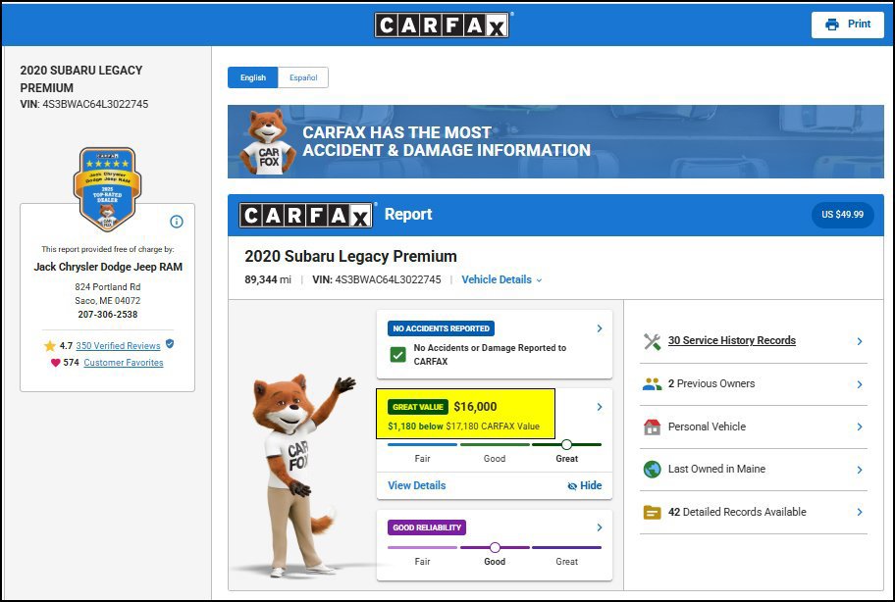Click the top-rated dealer badge
895x602 pixels.
click(x=107, y=188)
